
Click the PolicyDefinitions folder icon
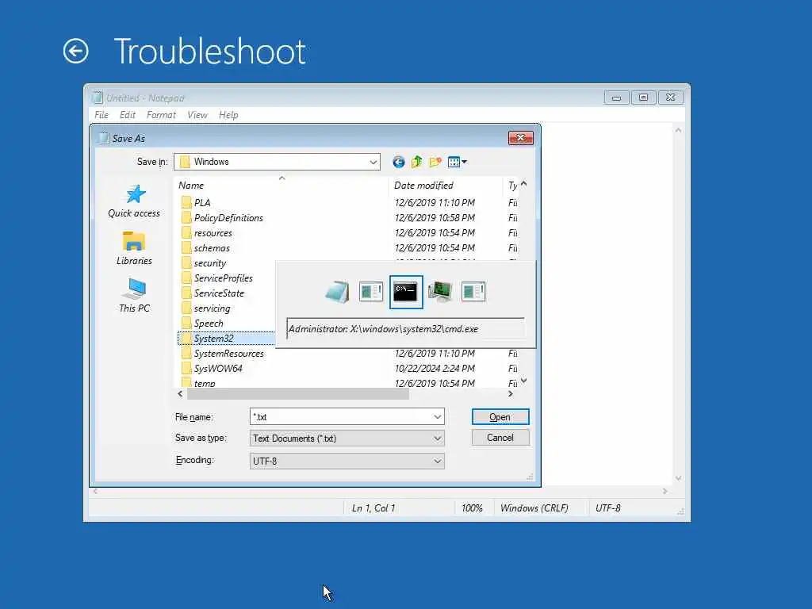click(186, 217)
